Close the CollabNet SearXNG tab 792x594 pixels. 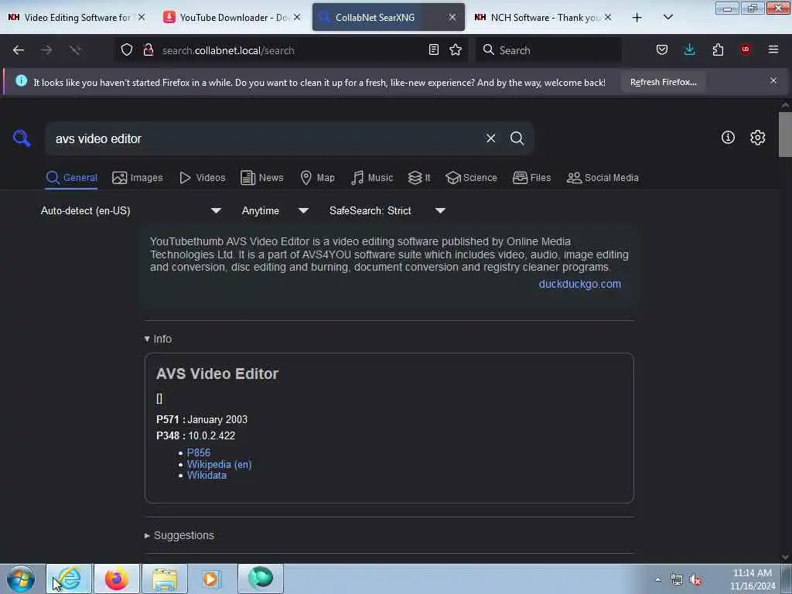[x=452, y=18]
